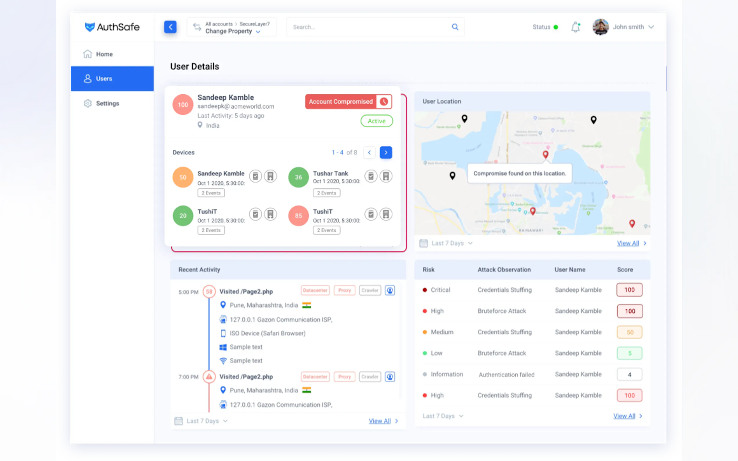
Task: Click the orange 50 device score circle
Action: coord(183,177)
